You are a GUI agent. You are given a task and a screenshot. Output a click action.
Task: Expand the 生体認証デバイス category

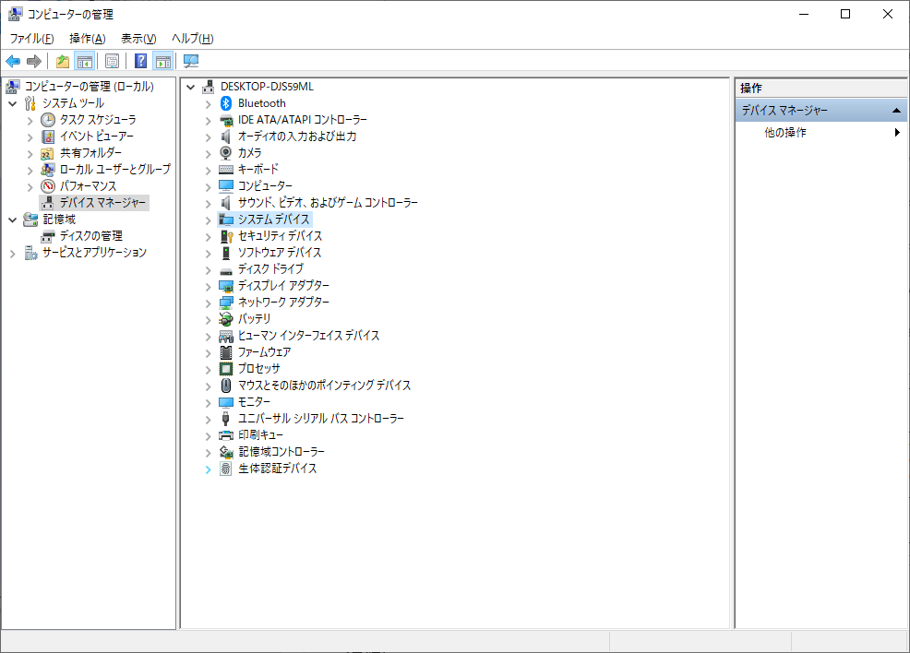[x=208, y=469]
